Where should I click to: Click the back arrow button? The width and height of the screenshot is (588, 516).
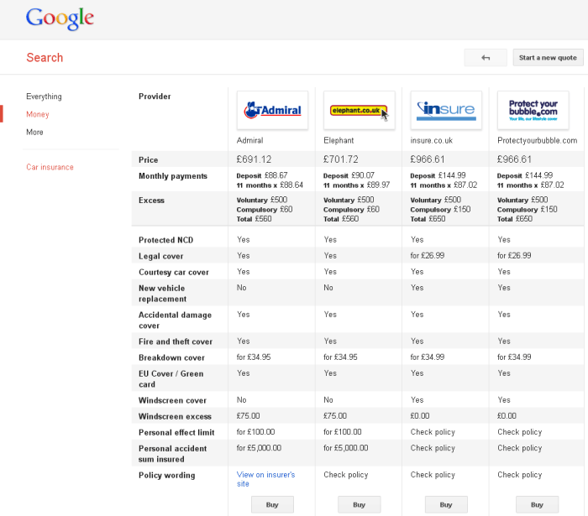[486, 58]
